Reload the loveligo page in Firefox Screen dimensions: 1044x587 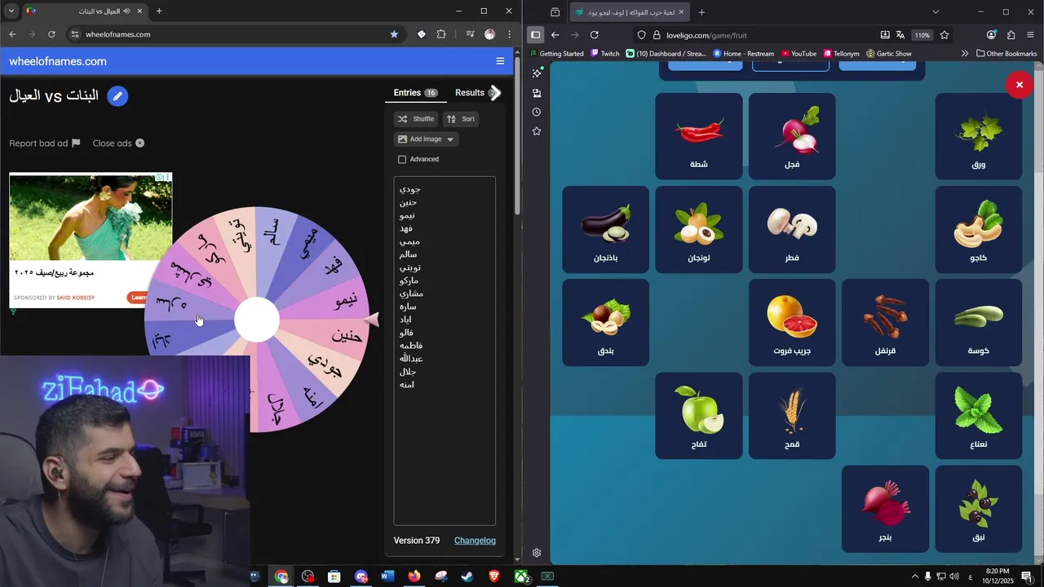pos(594,35)
